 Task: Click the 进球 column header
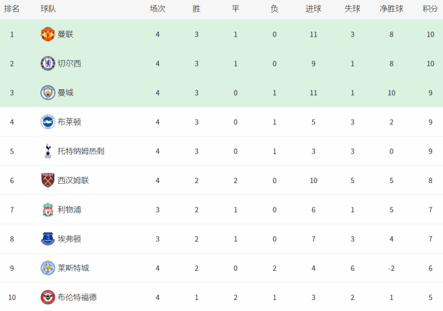click(x=313, y=9)
